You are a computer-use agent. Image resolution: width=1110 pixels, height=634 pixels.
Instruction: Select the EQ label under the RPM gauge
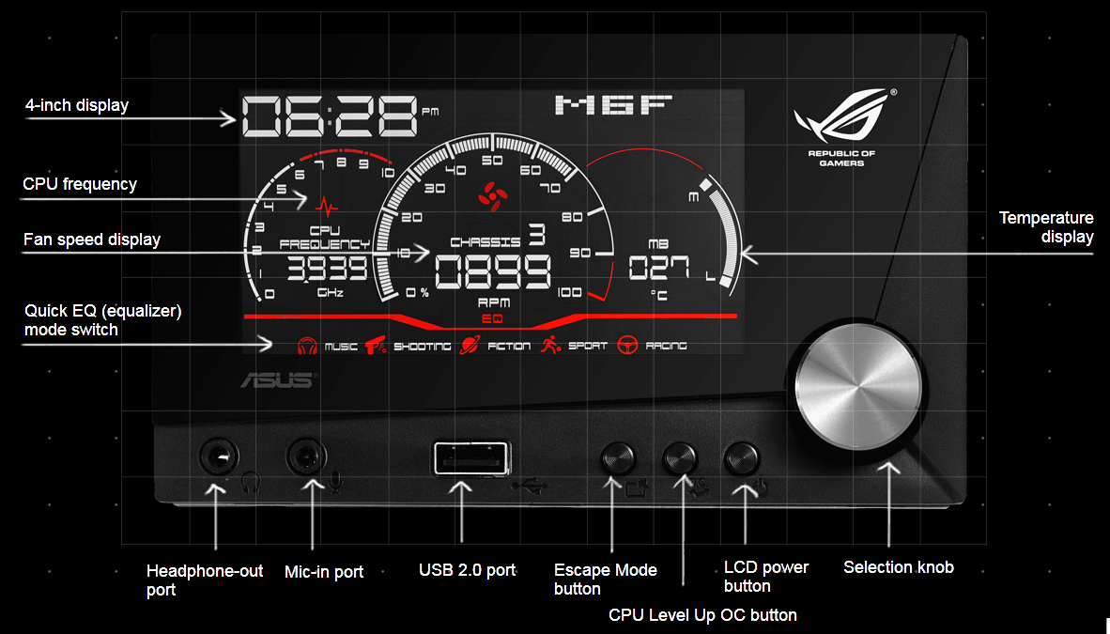tap(492, 318)
